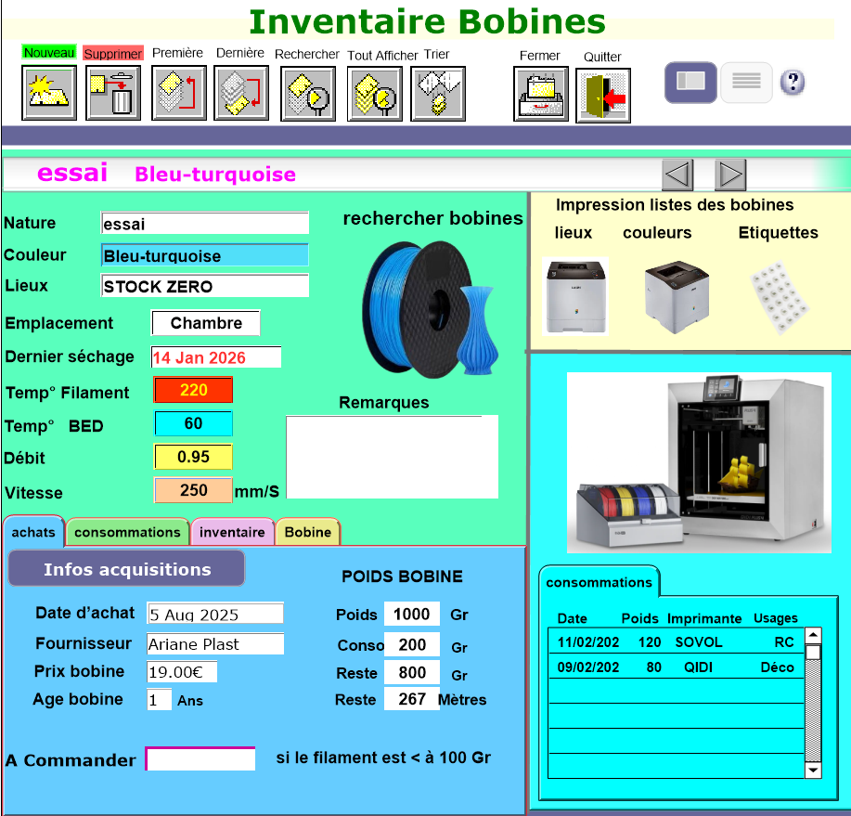
Task: Click the Conso value 200
Action: [x=412, y=644]
